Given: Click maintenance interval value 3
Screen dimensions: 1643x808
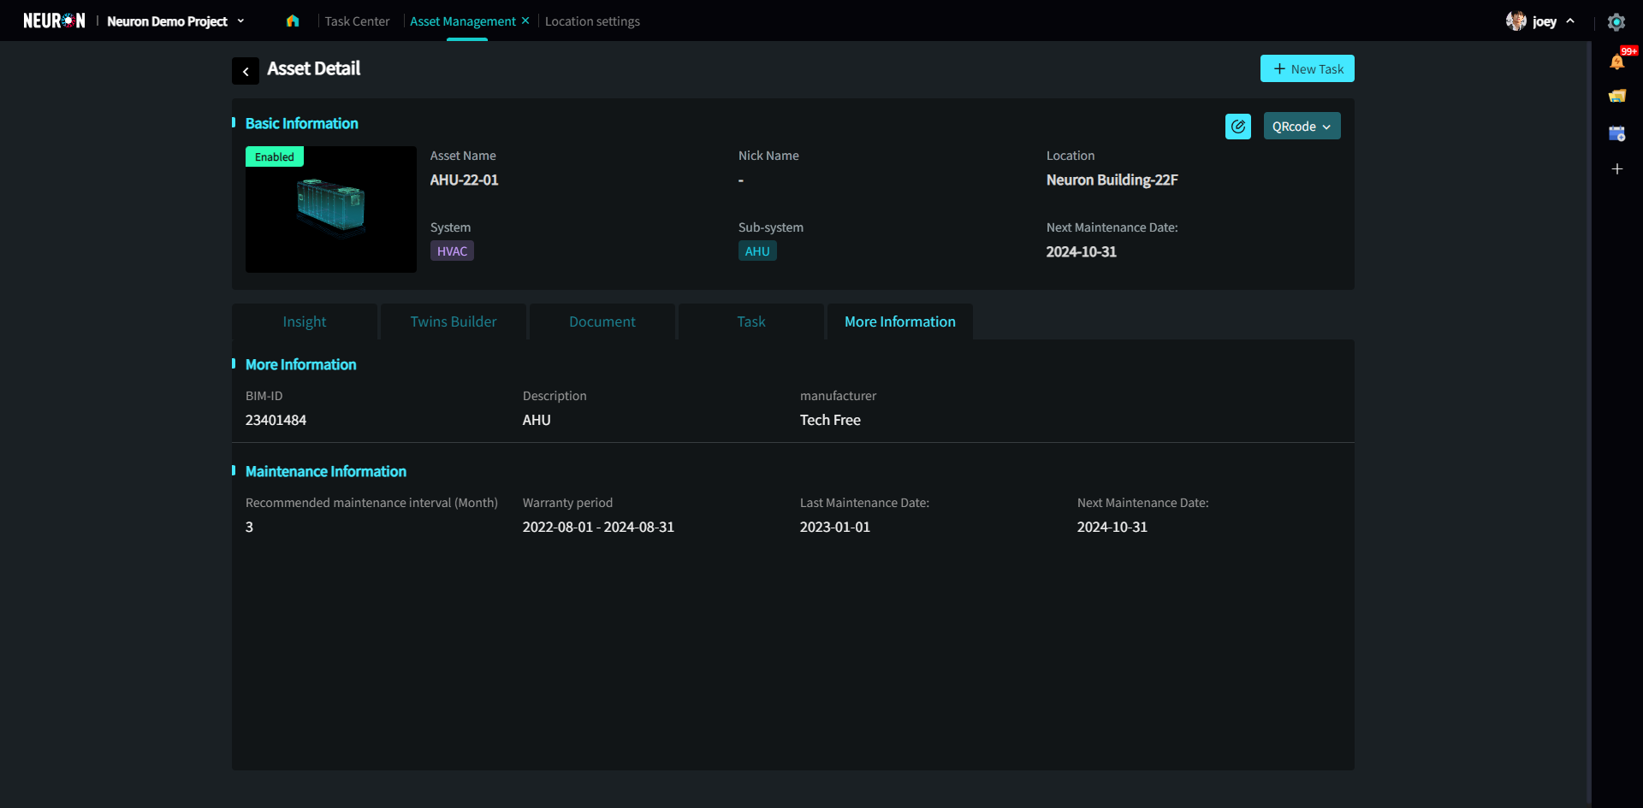Looking at the screenshot, I should point(249,527).
